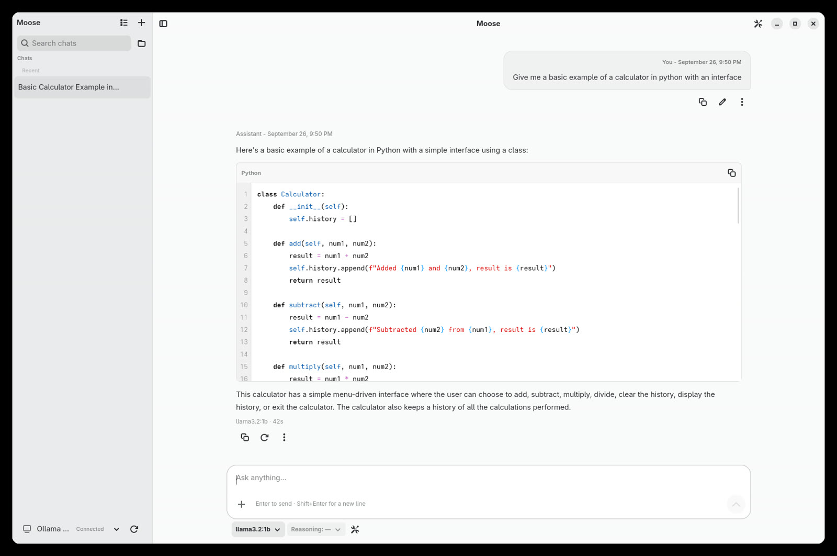Viewport: 837px width, 556px height.
Task: Click the send message arrow button
Action: [x=736, y=504]
